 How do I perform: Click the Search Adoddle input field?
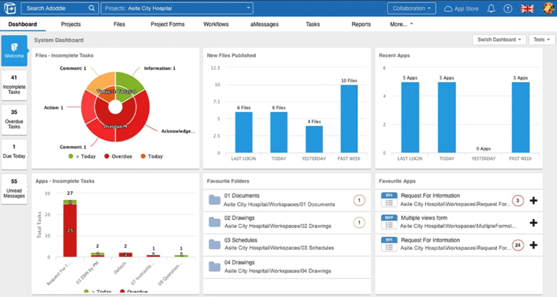pos(55,8)
